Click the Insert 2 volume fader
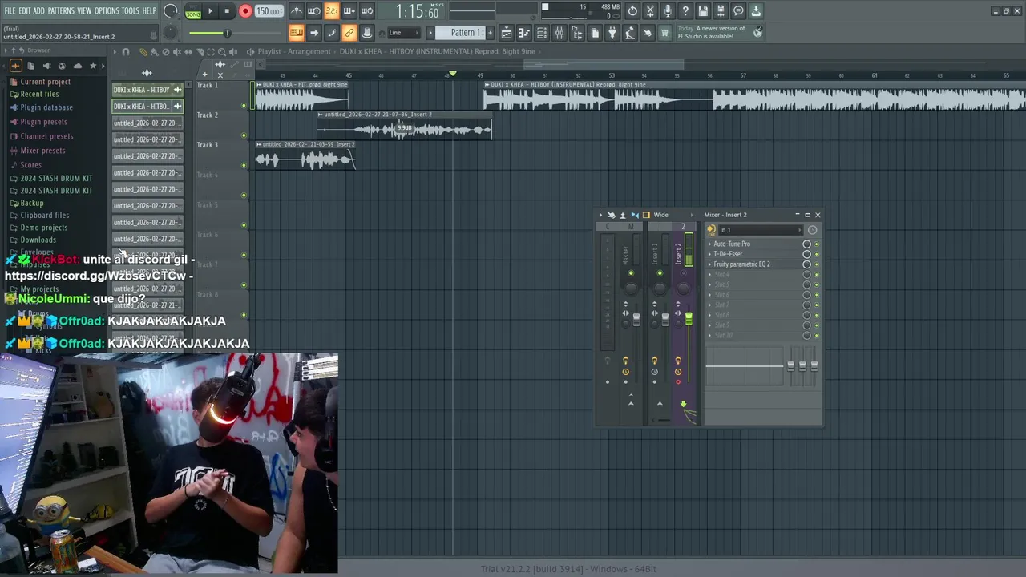This screenshot has width=1026, height=577. coord(688,320)
